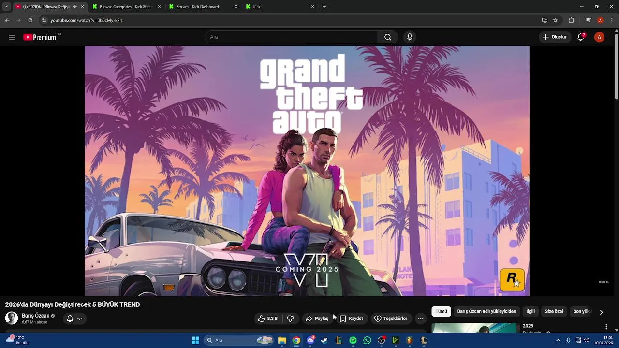Image resolution: width=619 pixels, height=348 pixels.
Task: Close the Browse Categories Kick tab
Action: pyautogui.click(x=159, y=7)
